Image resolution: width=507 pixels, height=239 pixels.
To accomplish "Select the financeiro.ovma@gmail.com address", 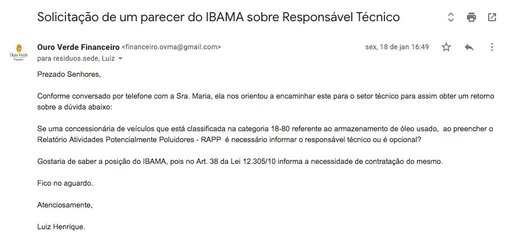I will 171,47.
